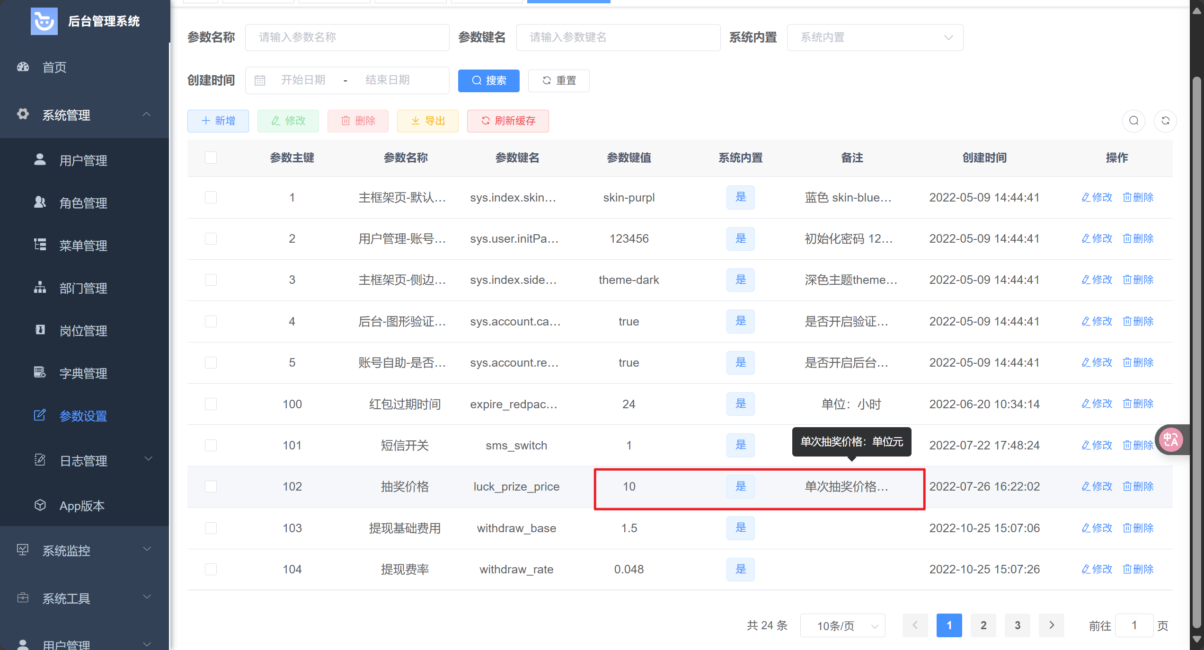Screen dimensions: 1204x650
Task: Open 用户管理 under 系统管理
Action: pos(83,160)
